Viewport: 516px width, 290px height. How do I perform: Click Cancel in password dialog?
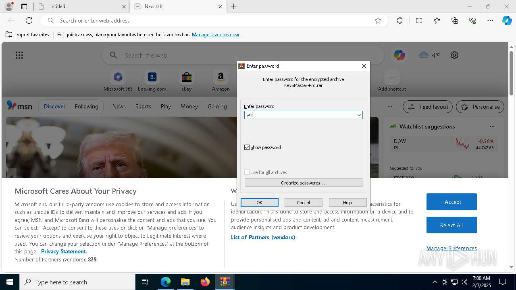tap(304, 203)
